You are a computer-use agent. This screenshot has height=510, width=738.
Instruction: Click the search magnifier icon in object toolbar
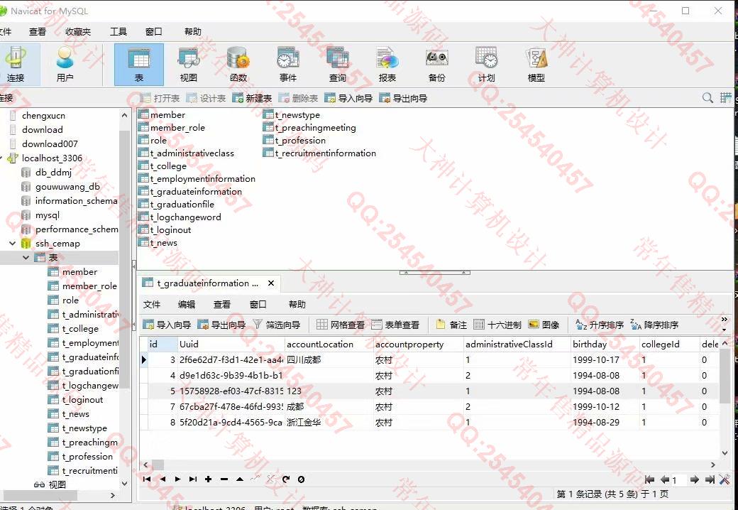click(x=707, y=98)
